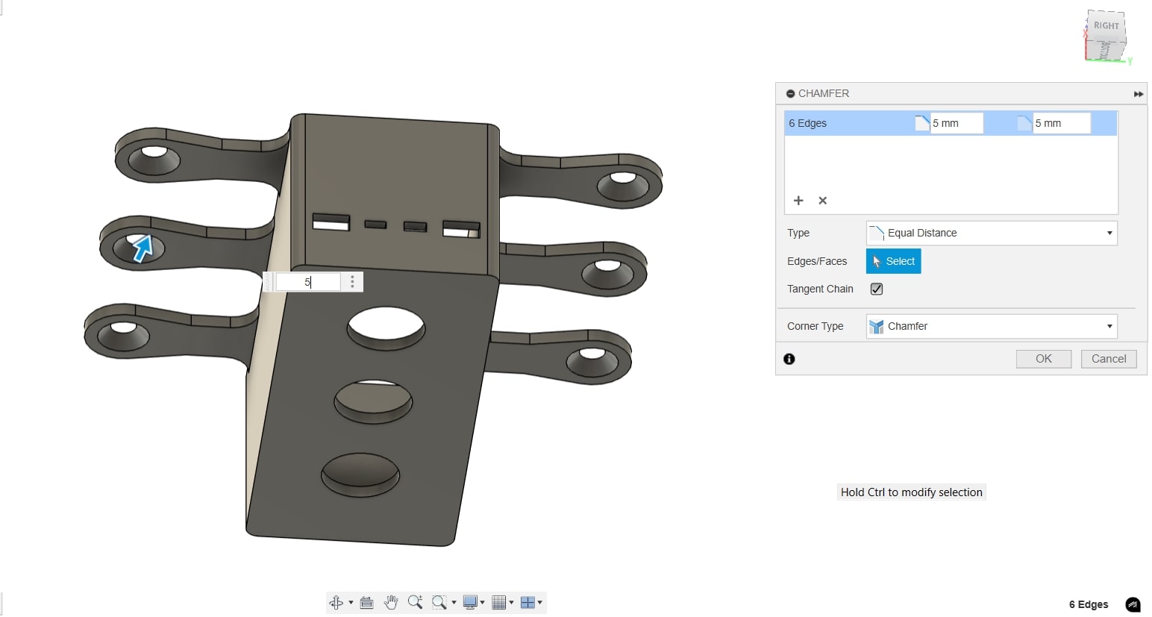Activate the Look At tool
Image resolution: width=1152 pixels, height=617 pixels.
[x=366, y=603]
